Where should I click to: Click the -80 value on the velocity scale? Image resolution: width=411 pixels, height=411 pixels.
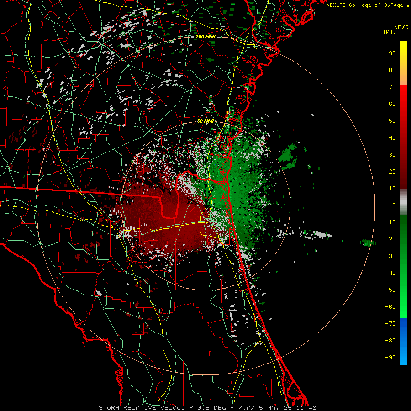[x=390, y=341]
